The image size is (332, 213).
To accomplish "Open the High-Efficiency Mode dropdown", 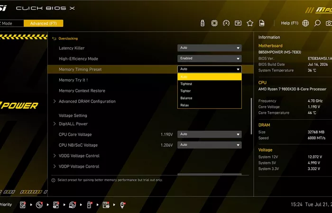I will pyautogui.click(x=210, y=58).
